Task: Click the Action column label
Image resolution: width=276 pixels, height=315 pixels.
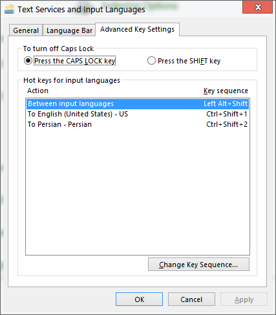Action: point(37,91)
